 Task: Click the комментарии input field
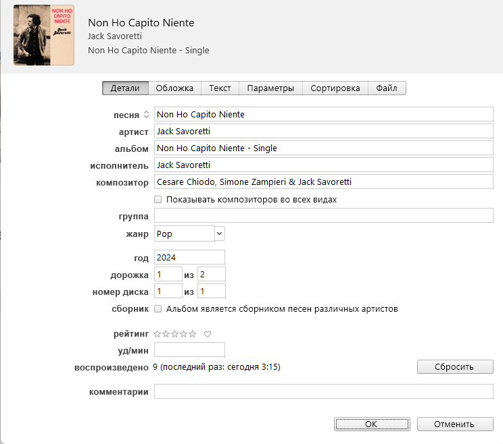pyautogui.click(x=324, y=391)
